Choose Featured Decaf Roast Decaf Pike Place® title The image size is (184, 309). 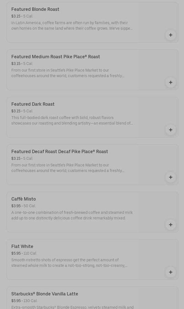pos(60,152)
